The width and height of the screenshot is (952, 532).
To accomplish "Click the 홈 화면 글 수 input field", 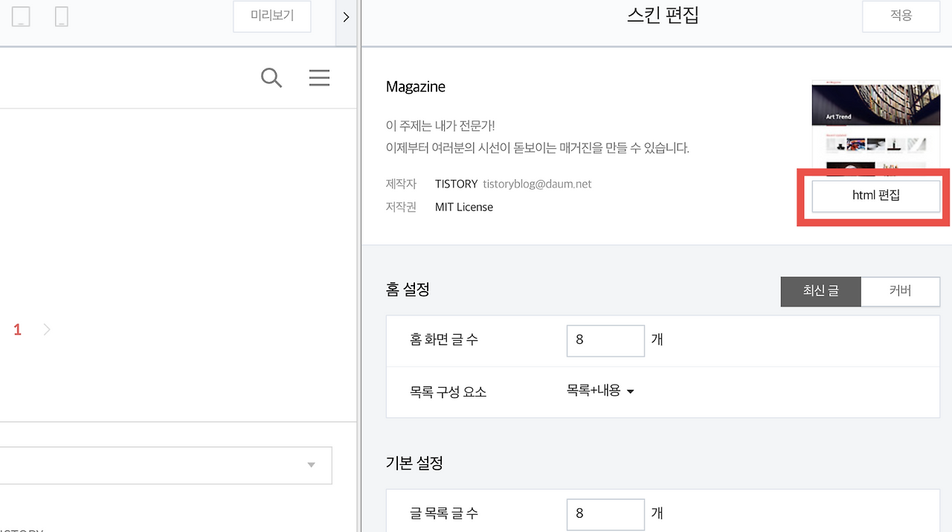I will pyautogui.click(x=605, y=340).
